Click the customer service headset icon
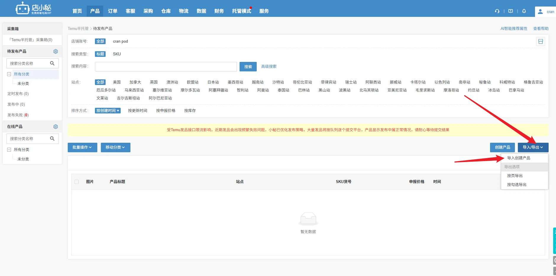Image resolution: width=556 pixels, height=276 pixels. [497, 11]
